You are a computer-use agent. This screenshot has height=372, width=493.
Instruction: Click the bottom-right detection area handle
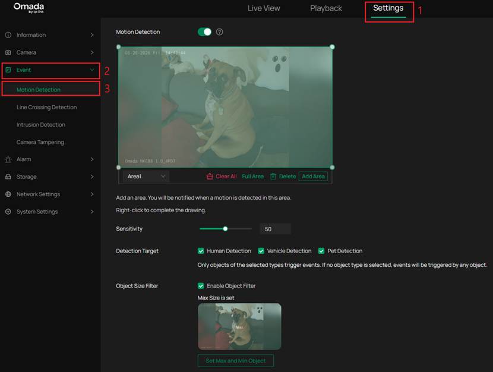(333, 168)
